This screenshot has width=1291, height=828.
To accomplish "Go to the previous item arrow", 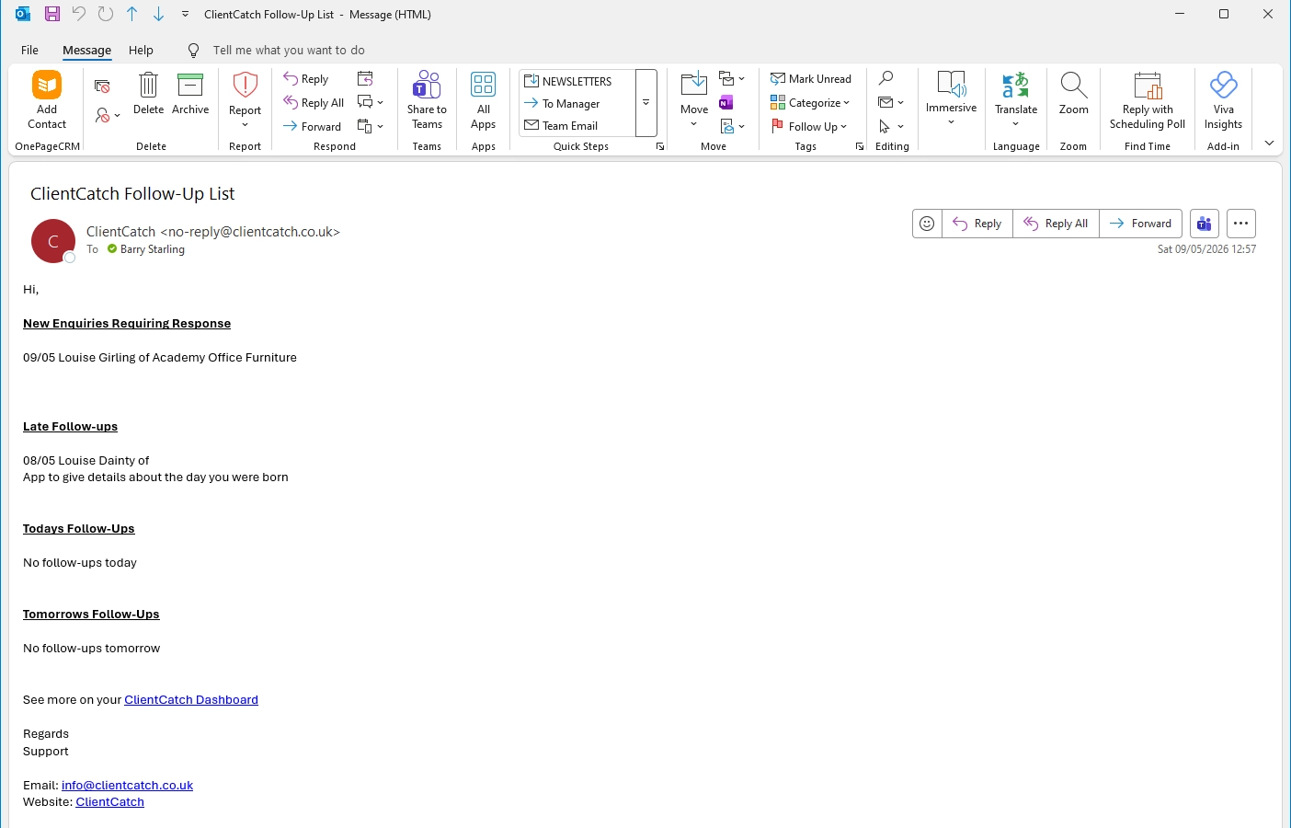I will 132,14.
